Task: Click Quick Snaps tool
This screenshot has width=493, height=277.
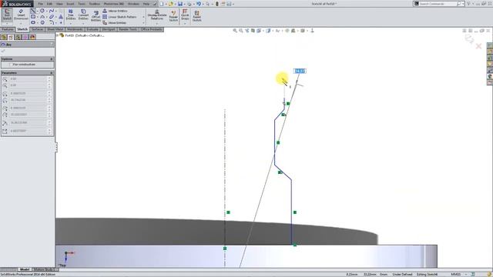Action: point(185,15)
